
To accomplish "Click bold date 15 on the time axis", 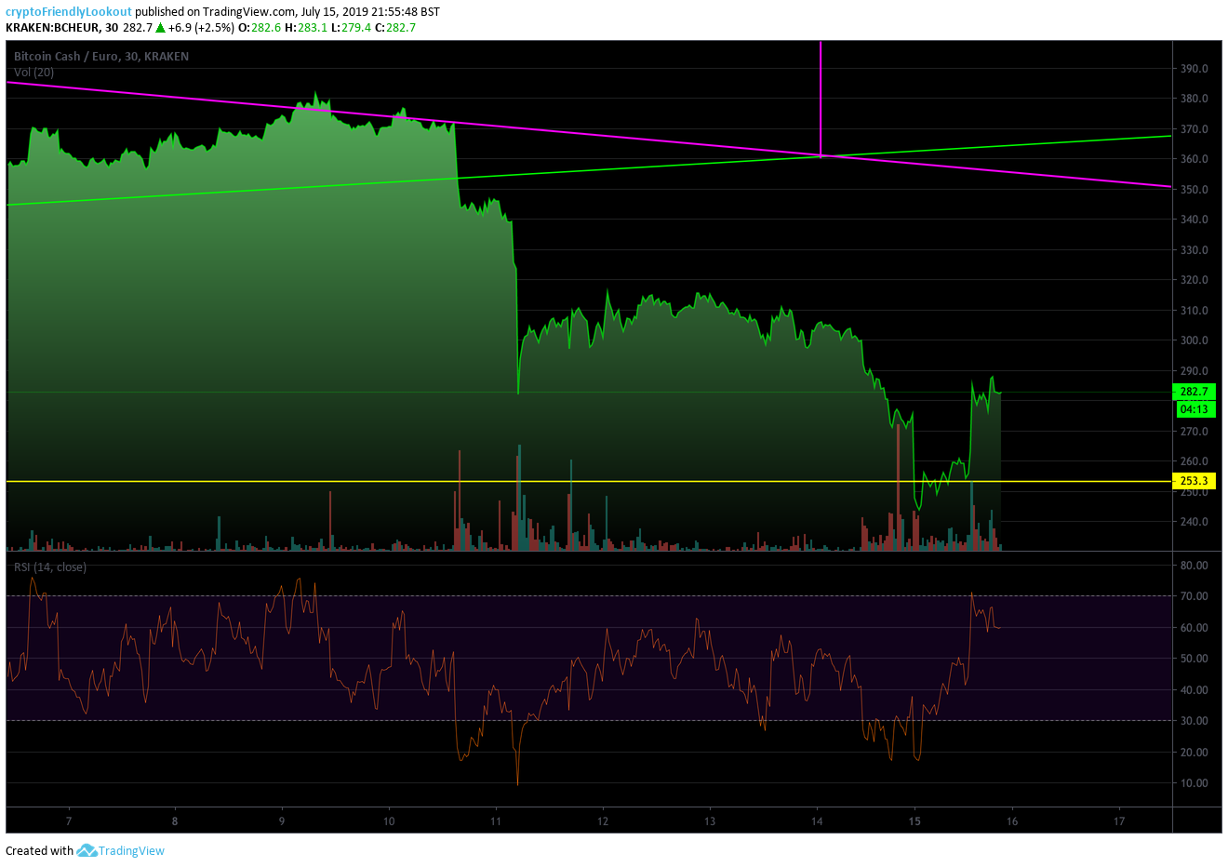I will pos(914,821).
